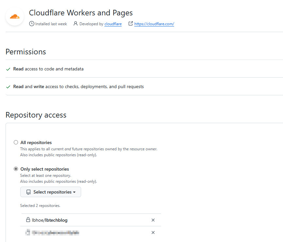Click the All repositories label text
Image resolution: width=283 pixels, height=242 pixels.
[36, 142]
